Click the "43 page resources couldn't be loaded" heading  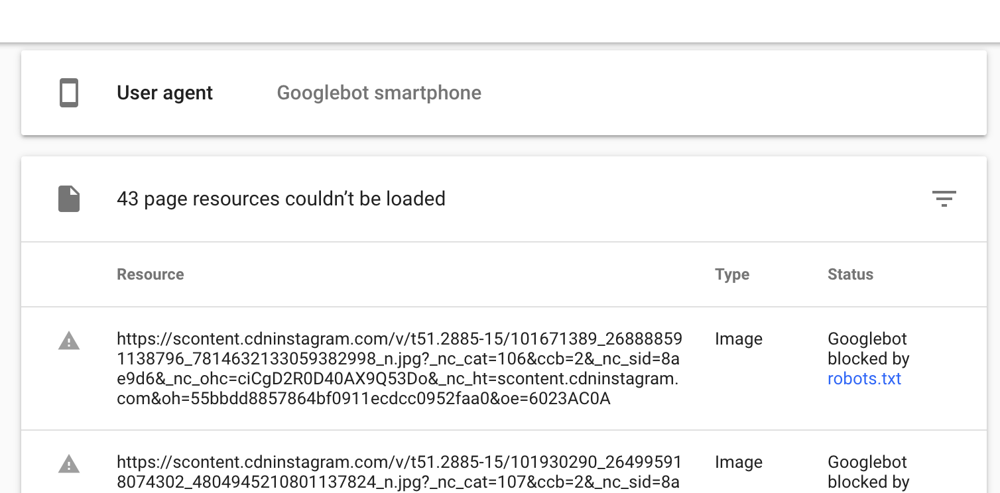[x=281, y=199]
